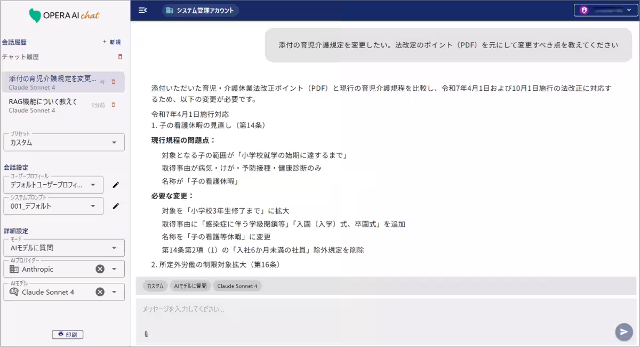
Task: Clear the Anthropic provider selection with the X
Action: 99,269
